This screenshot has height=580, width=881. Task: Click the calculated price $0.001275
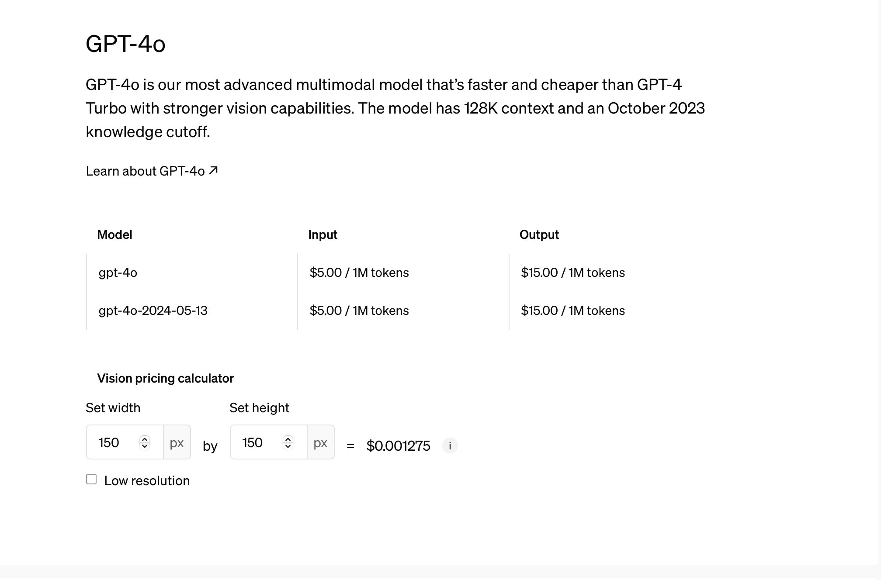[x=398, y=446]
